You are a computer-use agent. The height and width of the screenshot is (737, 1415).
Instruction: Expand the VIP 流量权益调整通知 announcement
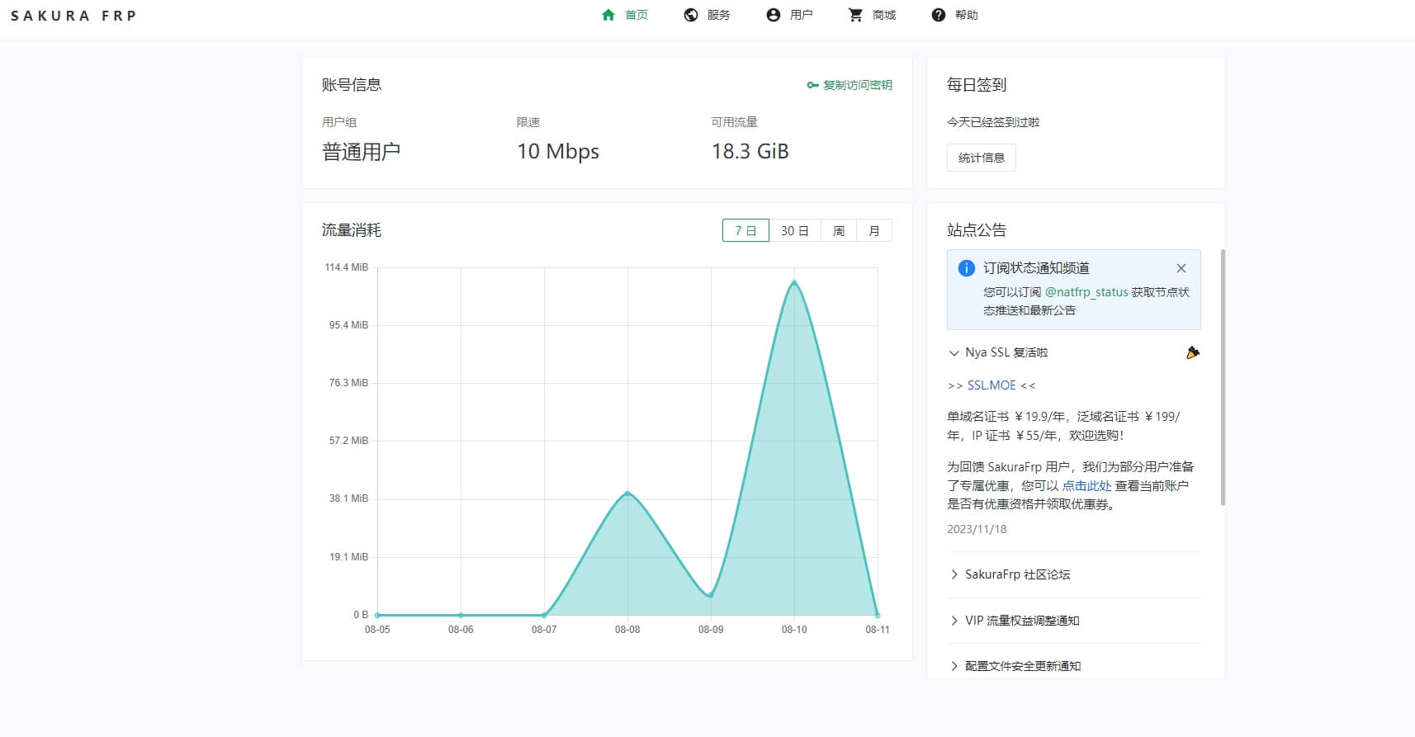pyautogui.click(x=1074, y=621)
